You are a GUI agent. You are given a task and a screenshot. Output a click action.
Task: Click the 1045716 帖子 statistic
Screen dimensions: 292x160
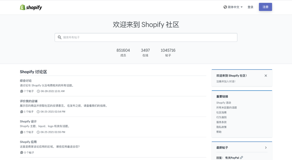click(x=168, y=53)
